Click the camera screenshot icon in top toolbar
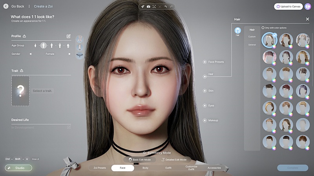314x176 pixels. tap(148, 7)
